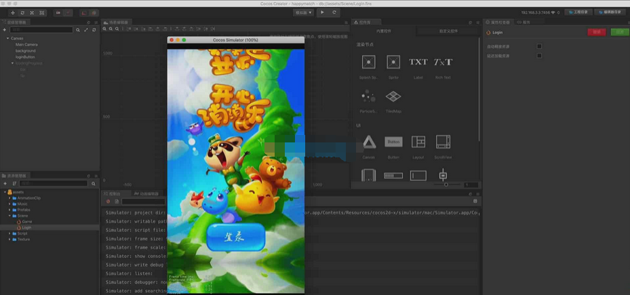Open the preview platform dropdown beside the play button

tap(303, 12)
